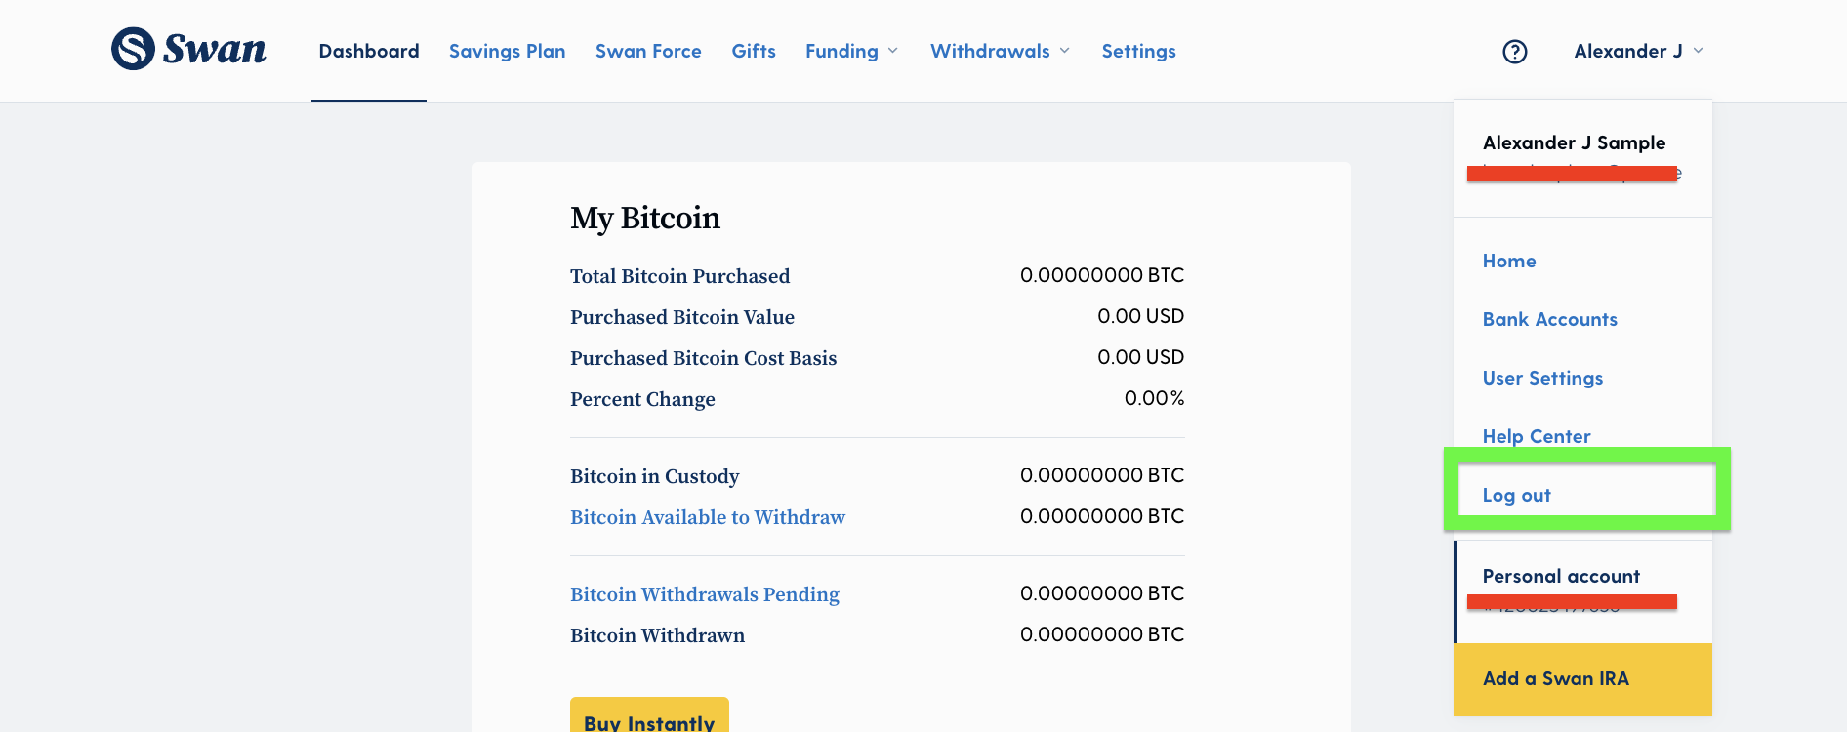
Task: Click the Swan logo icon
Action: [x=133, y=49]
